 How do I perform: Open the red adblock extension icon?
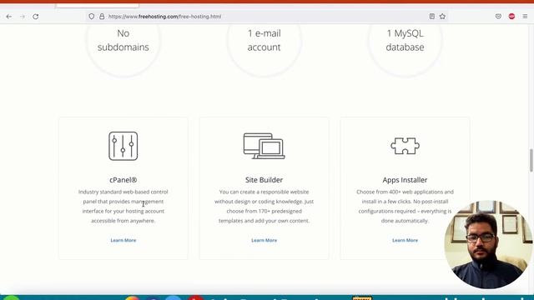pos(511,17)
